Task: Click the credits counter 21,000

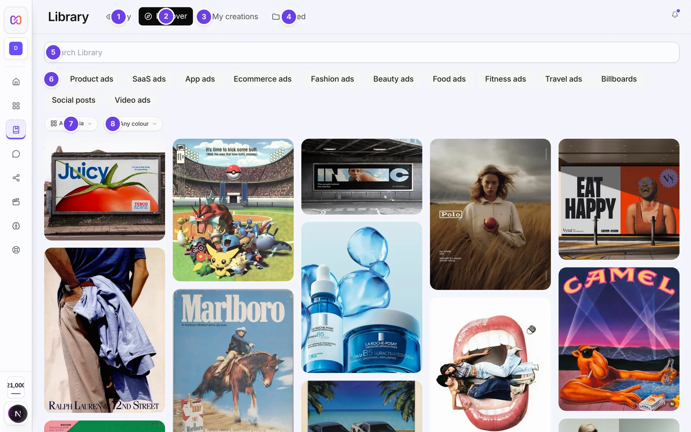Action: coord(16,387)
